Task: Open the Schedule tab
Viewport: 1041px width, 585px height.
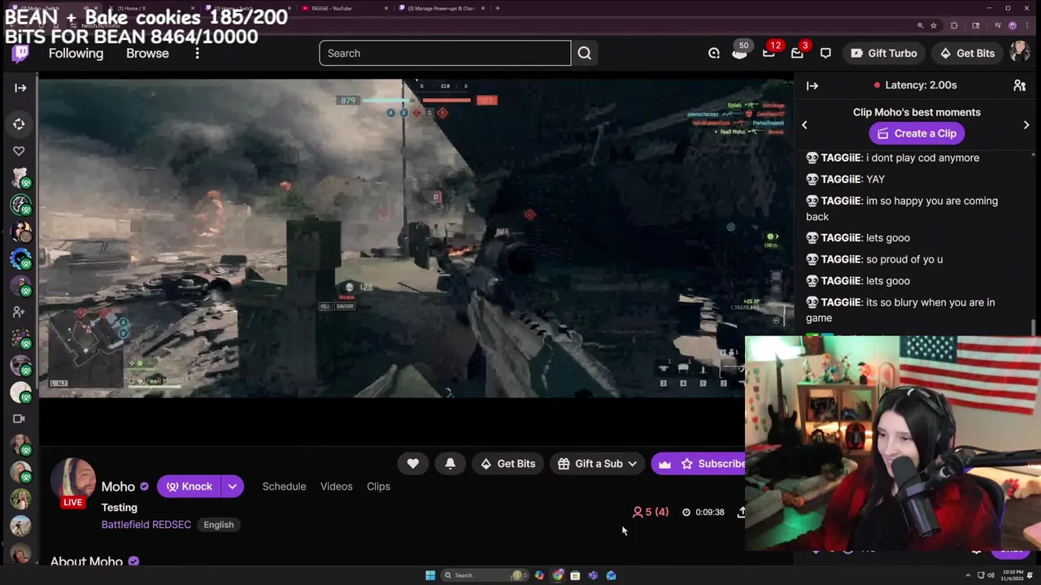Action: pyautogui.click(x=284, y=487)
